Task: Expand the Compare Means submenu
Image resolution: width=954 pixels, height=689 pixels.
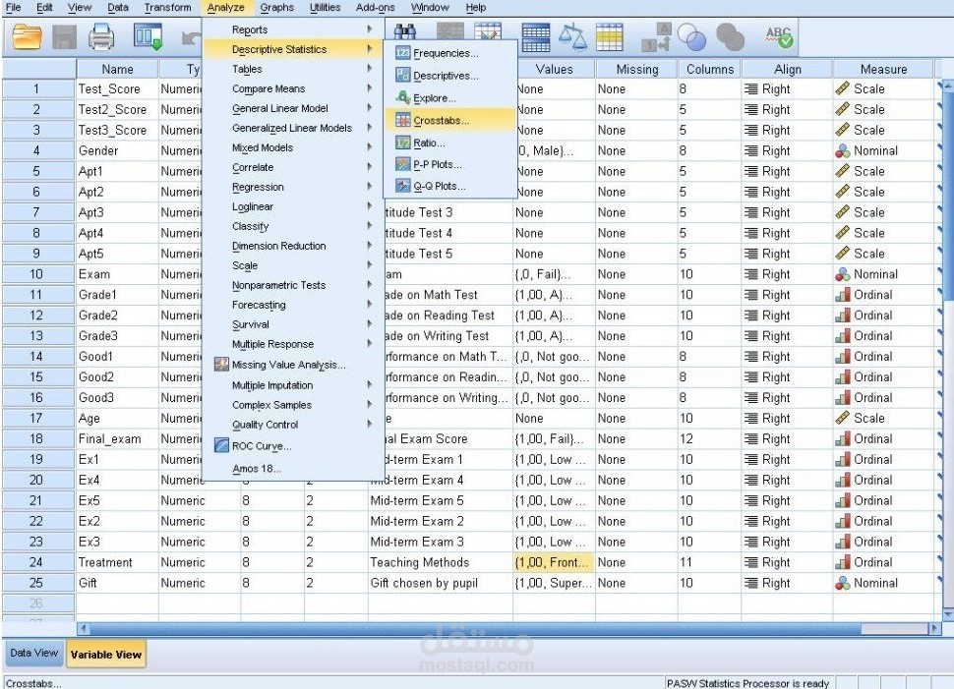Action: [x=293, y=88]
